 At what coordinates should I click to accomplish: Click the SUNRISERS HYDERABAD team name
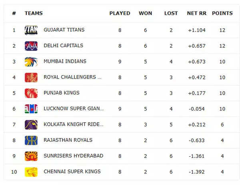[x=74, y=156]
